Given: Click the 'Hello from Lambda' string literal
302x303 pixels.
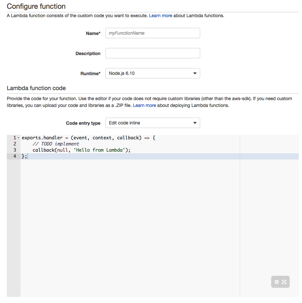Looking at the screenshot, I should pyautogui.click(x=99, y=150).
